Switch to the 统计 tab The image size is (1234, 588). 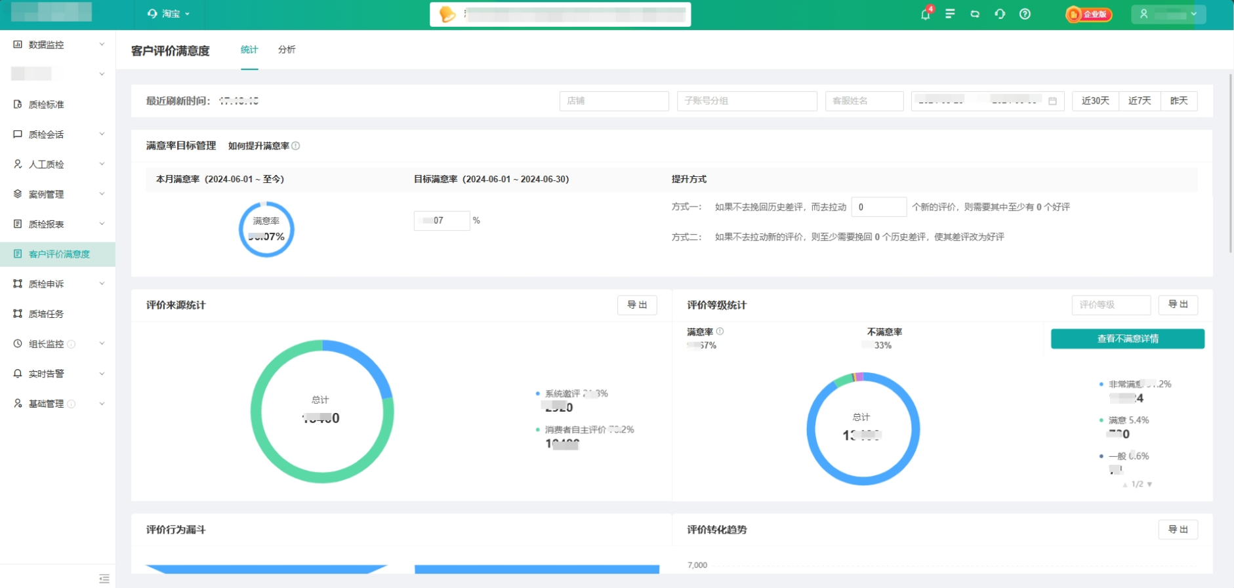pyautogui.click(x=249, y=50)
